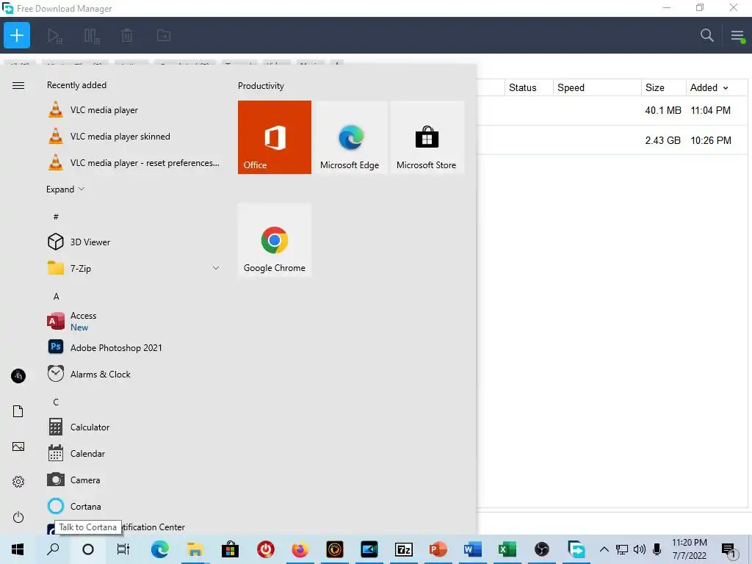Click the Added column sort arrow
This screenshot has height=564, width=752.
point(726,88)
